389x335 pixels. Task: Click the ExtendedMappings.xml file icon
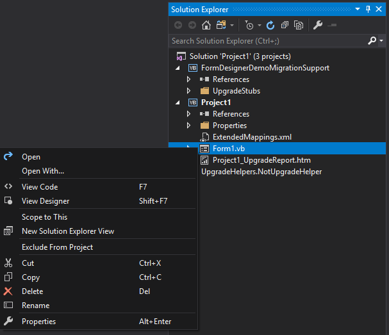coord(204,137)
